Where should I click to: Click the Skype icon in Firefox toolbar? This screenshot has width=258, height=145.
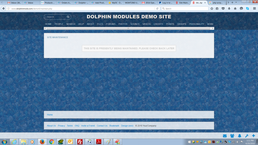point(247,9)
